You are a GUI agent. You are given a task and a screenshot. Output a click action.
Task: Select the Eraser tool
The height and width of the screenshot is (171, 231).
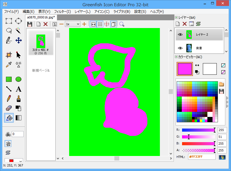pos(9,108)
